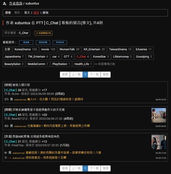171x174 pixels.
Task: Filter by KoreaDrama board
Action: click(26, 49)
